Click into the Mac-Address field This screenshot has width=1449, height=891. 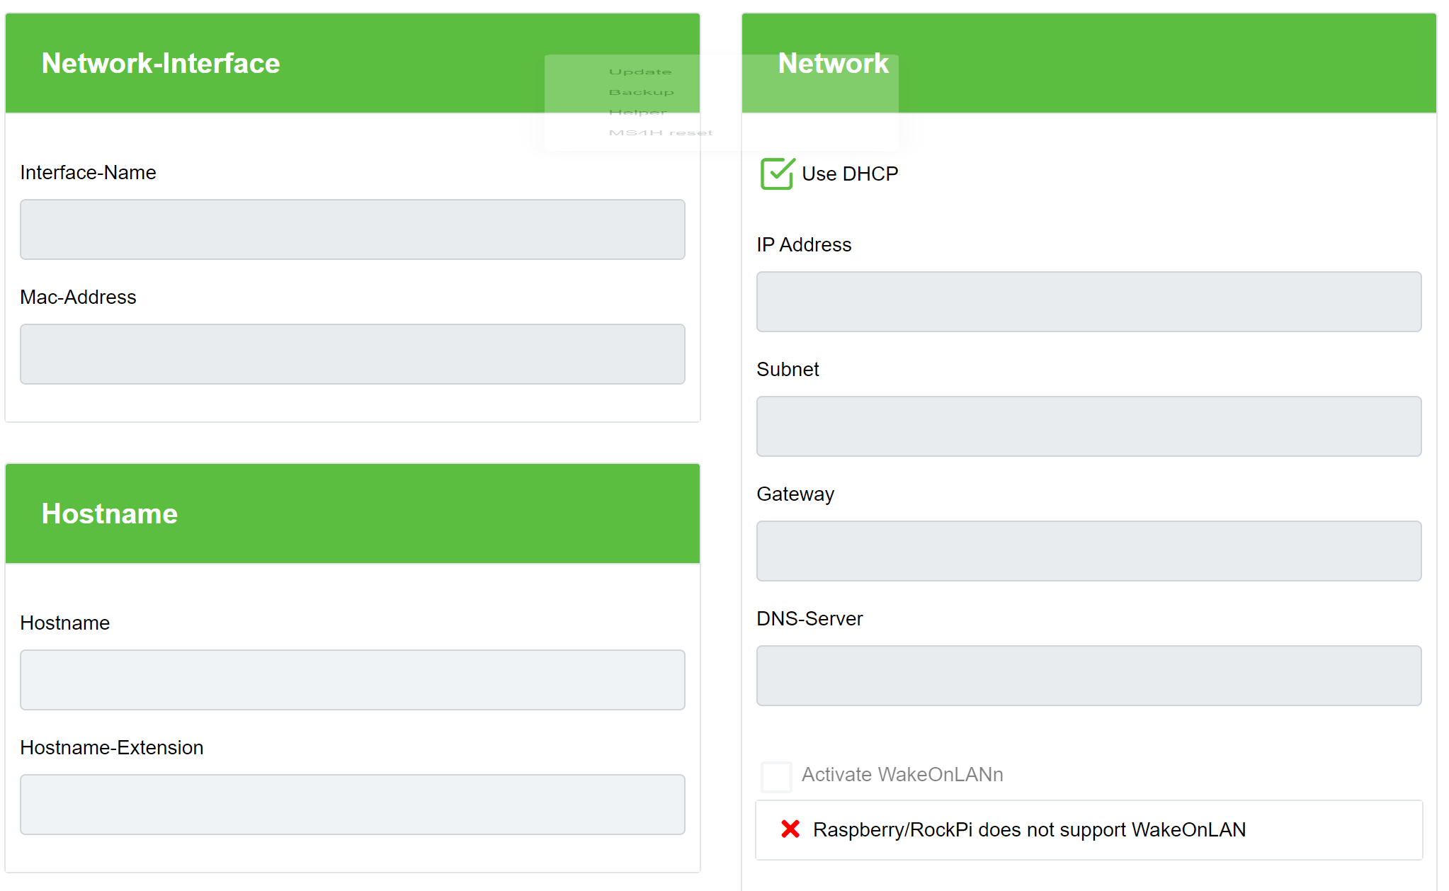[352, 354]
